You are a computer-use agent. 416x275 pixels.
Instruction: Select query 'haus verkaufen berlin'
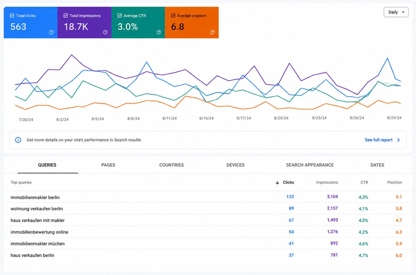32,255
